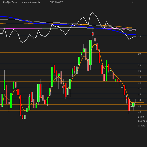Image resolution: width=147 pixels, height=147 pixels.
Task: Click the price axis label 26
Action: (139, 36)
